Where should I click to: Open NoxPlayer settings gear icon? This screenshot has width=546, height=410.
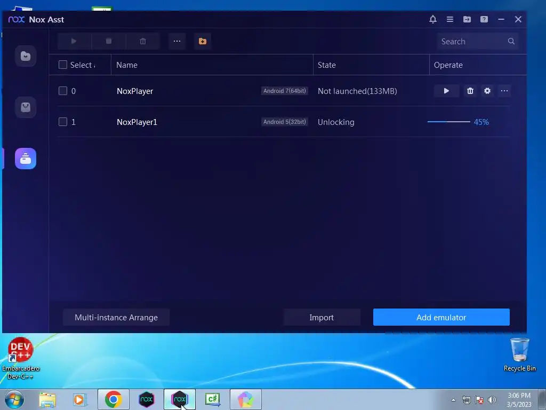(487, 91)
